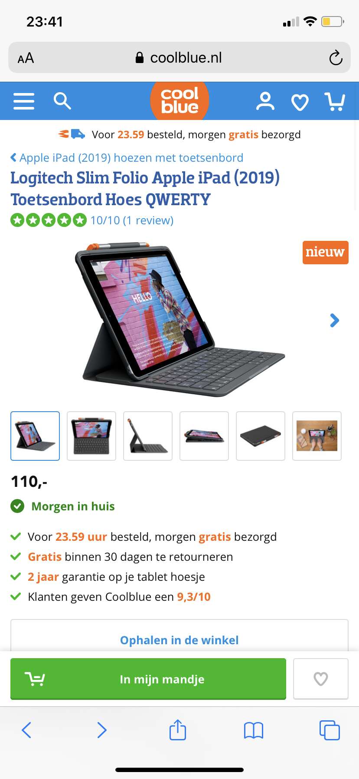Screen dimensions: 359x779
Task: Open the hamburger menu
Action: click(24, 101)
